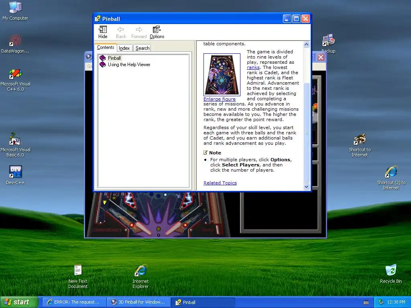The height and width of the screenshot is (308, 411).
Task: Minimize the Pinball help window
Action: tap(287, 18)
